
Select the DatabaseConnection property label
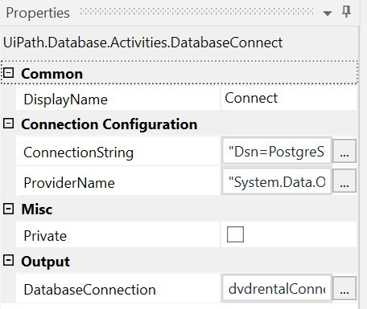point(89,290)
